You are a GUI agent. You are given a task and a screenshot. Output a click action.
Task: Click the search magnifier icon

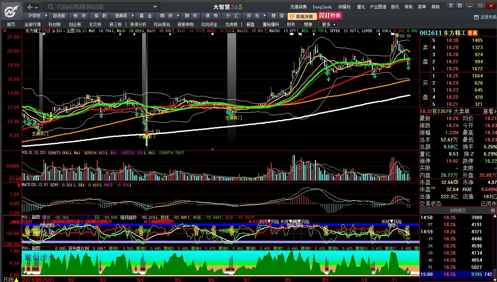[x=51, y=7]
